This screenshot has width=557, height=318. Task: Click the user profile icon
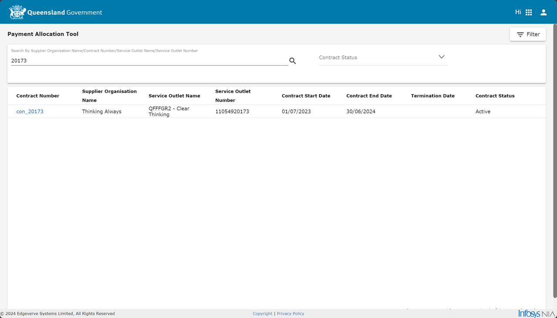tap(543, 12)
